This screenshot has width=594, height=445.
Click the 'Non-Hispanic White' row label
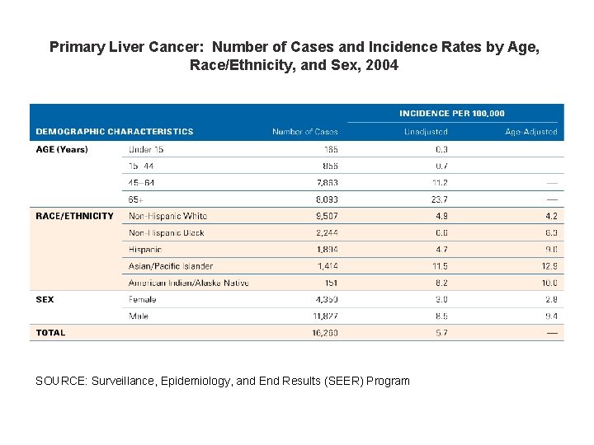pyautogui.click(x=167, y=216)
